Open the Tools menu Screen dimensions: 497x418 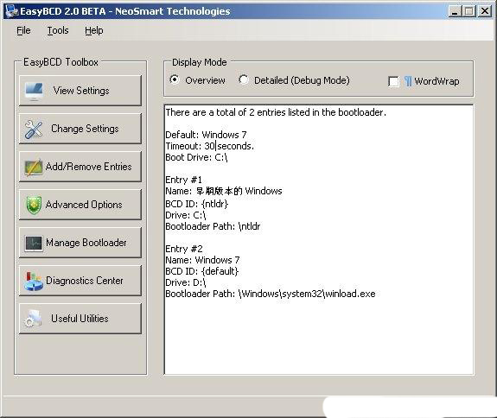58,30
